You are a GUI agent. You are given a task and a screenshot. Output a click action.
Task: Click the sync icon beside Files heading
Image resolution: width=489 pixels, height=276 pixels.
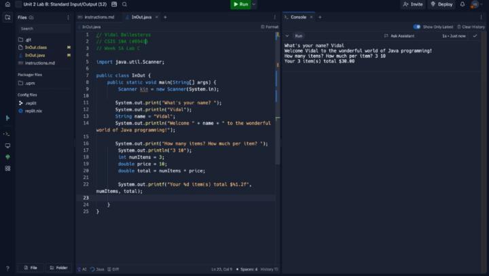click(x=31, y=18)
